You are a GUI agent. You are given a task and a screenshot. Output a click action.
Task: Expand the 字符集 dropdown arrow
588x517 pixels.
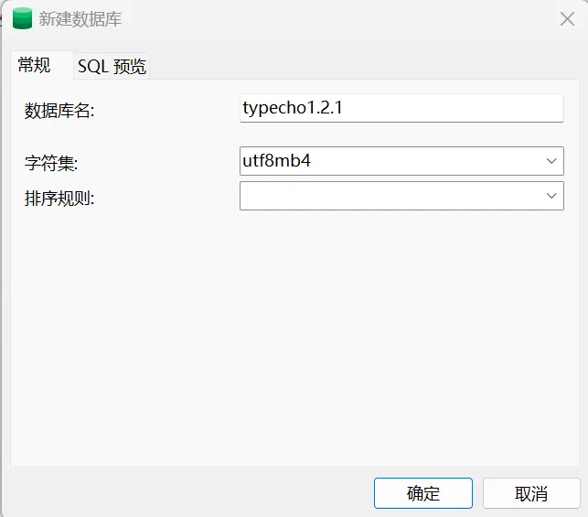[551, 161]
